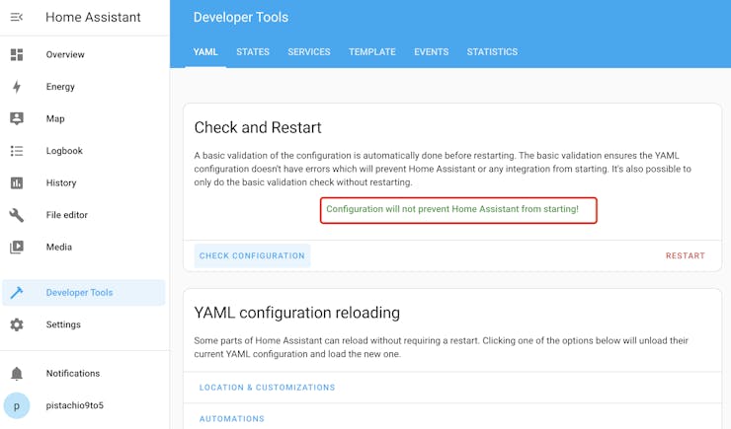The height and width of the screenshot is (429, 731).
Task: Select Developer Tools in the sidebar
Action: click(x=79, y=293)
